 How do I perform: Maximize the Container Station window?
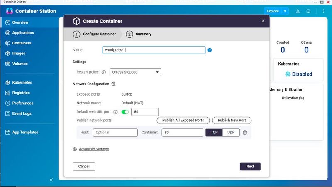[322, 2]
